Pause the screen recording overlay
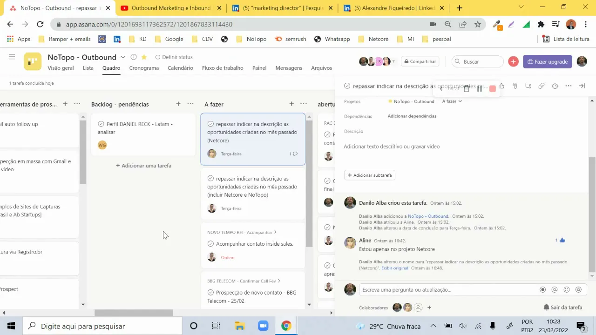 480,88
